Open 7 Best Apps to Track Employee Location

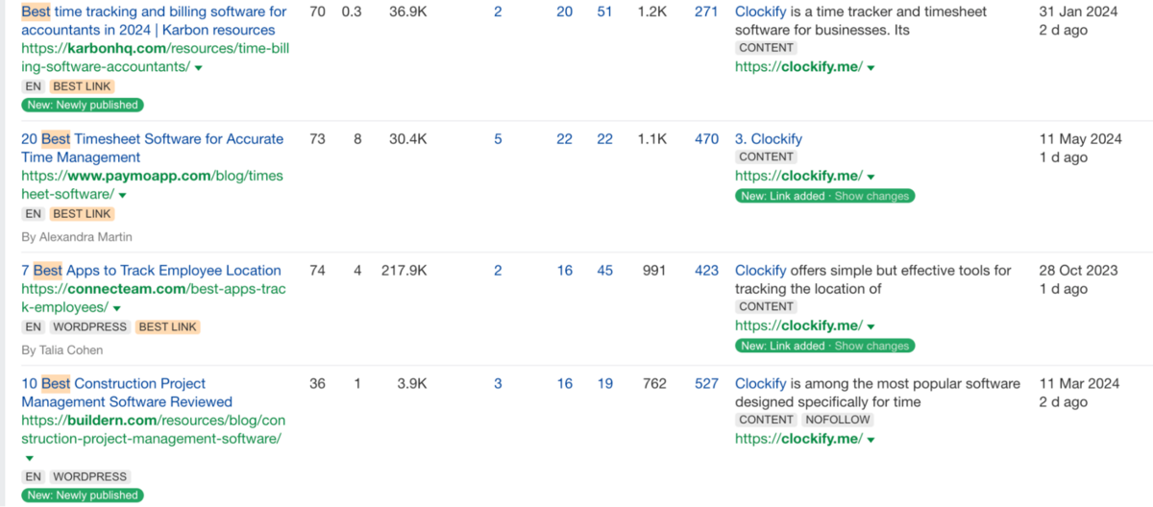(x=151, y=271)
